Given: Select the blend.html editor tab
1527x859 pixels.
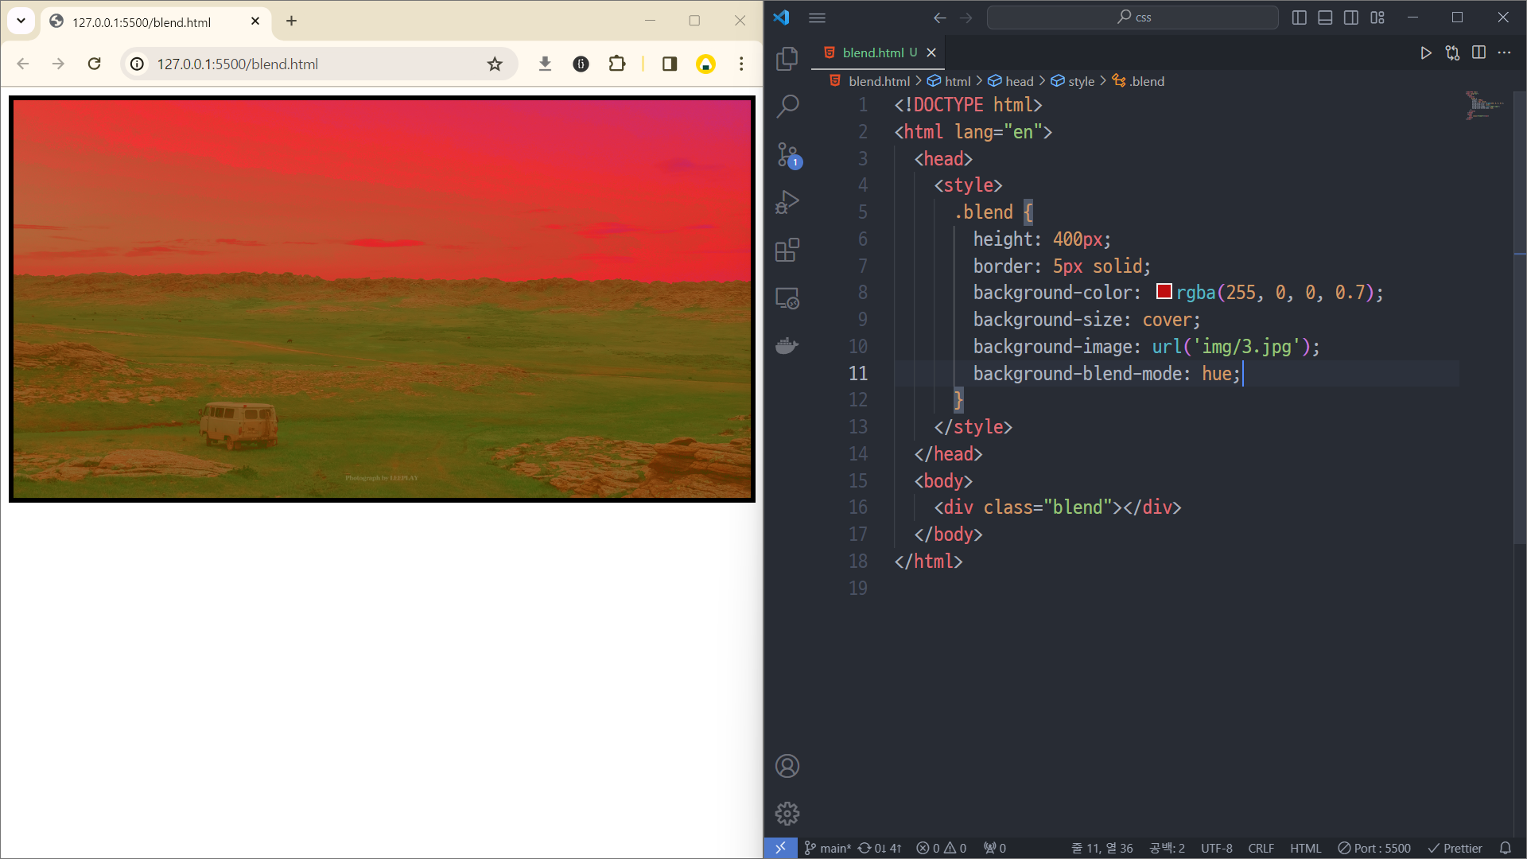Looking at the screenshot, I should 872,52.
